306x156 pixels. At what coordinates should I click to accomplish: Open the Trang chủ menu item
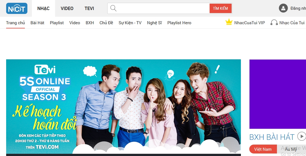pyautogui.click(x=15, y=23)
